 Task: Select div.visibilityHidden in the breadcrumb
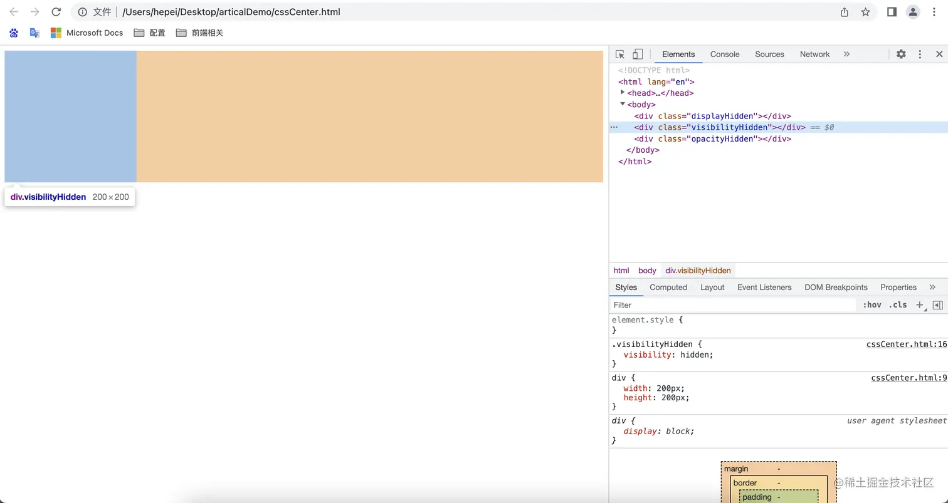698,271
